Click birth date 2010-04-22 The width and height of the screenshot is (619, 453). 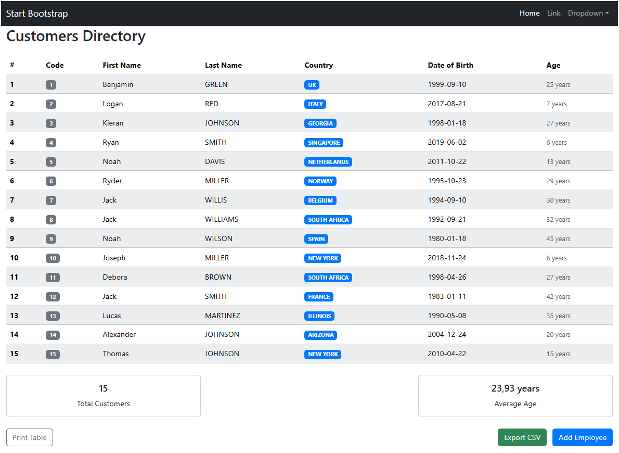pyautogui.click(x=447, y=354)
